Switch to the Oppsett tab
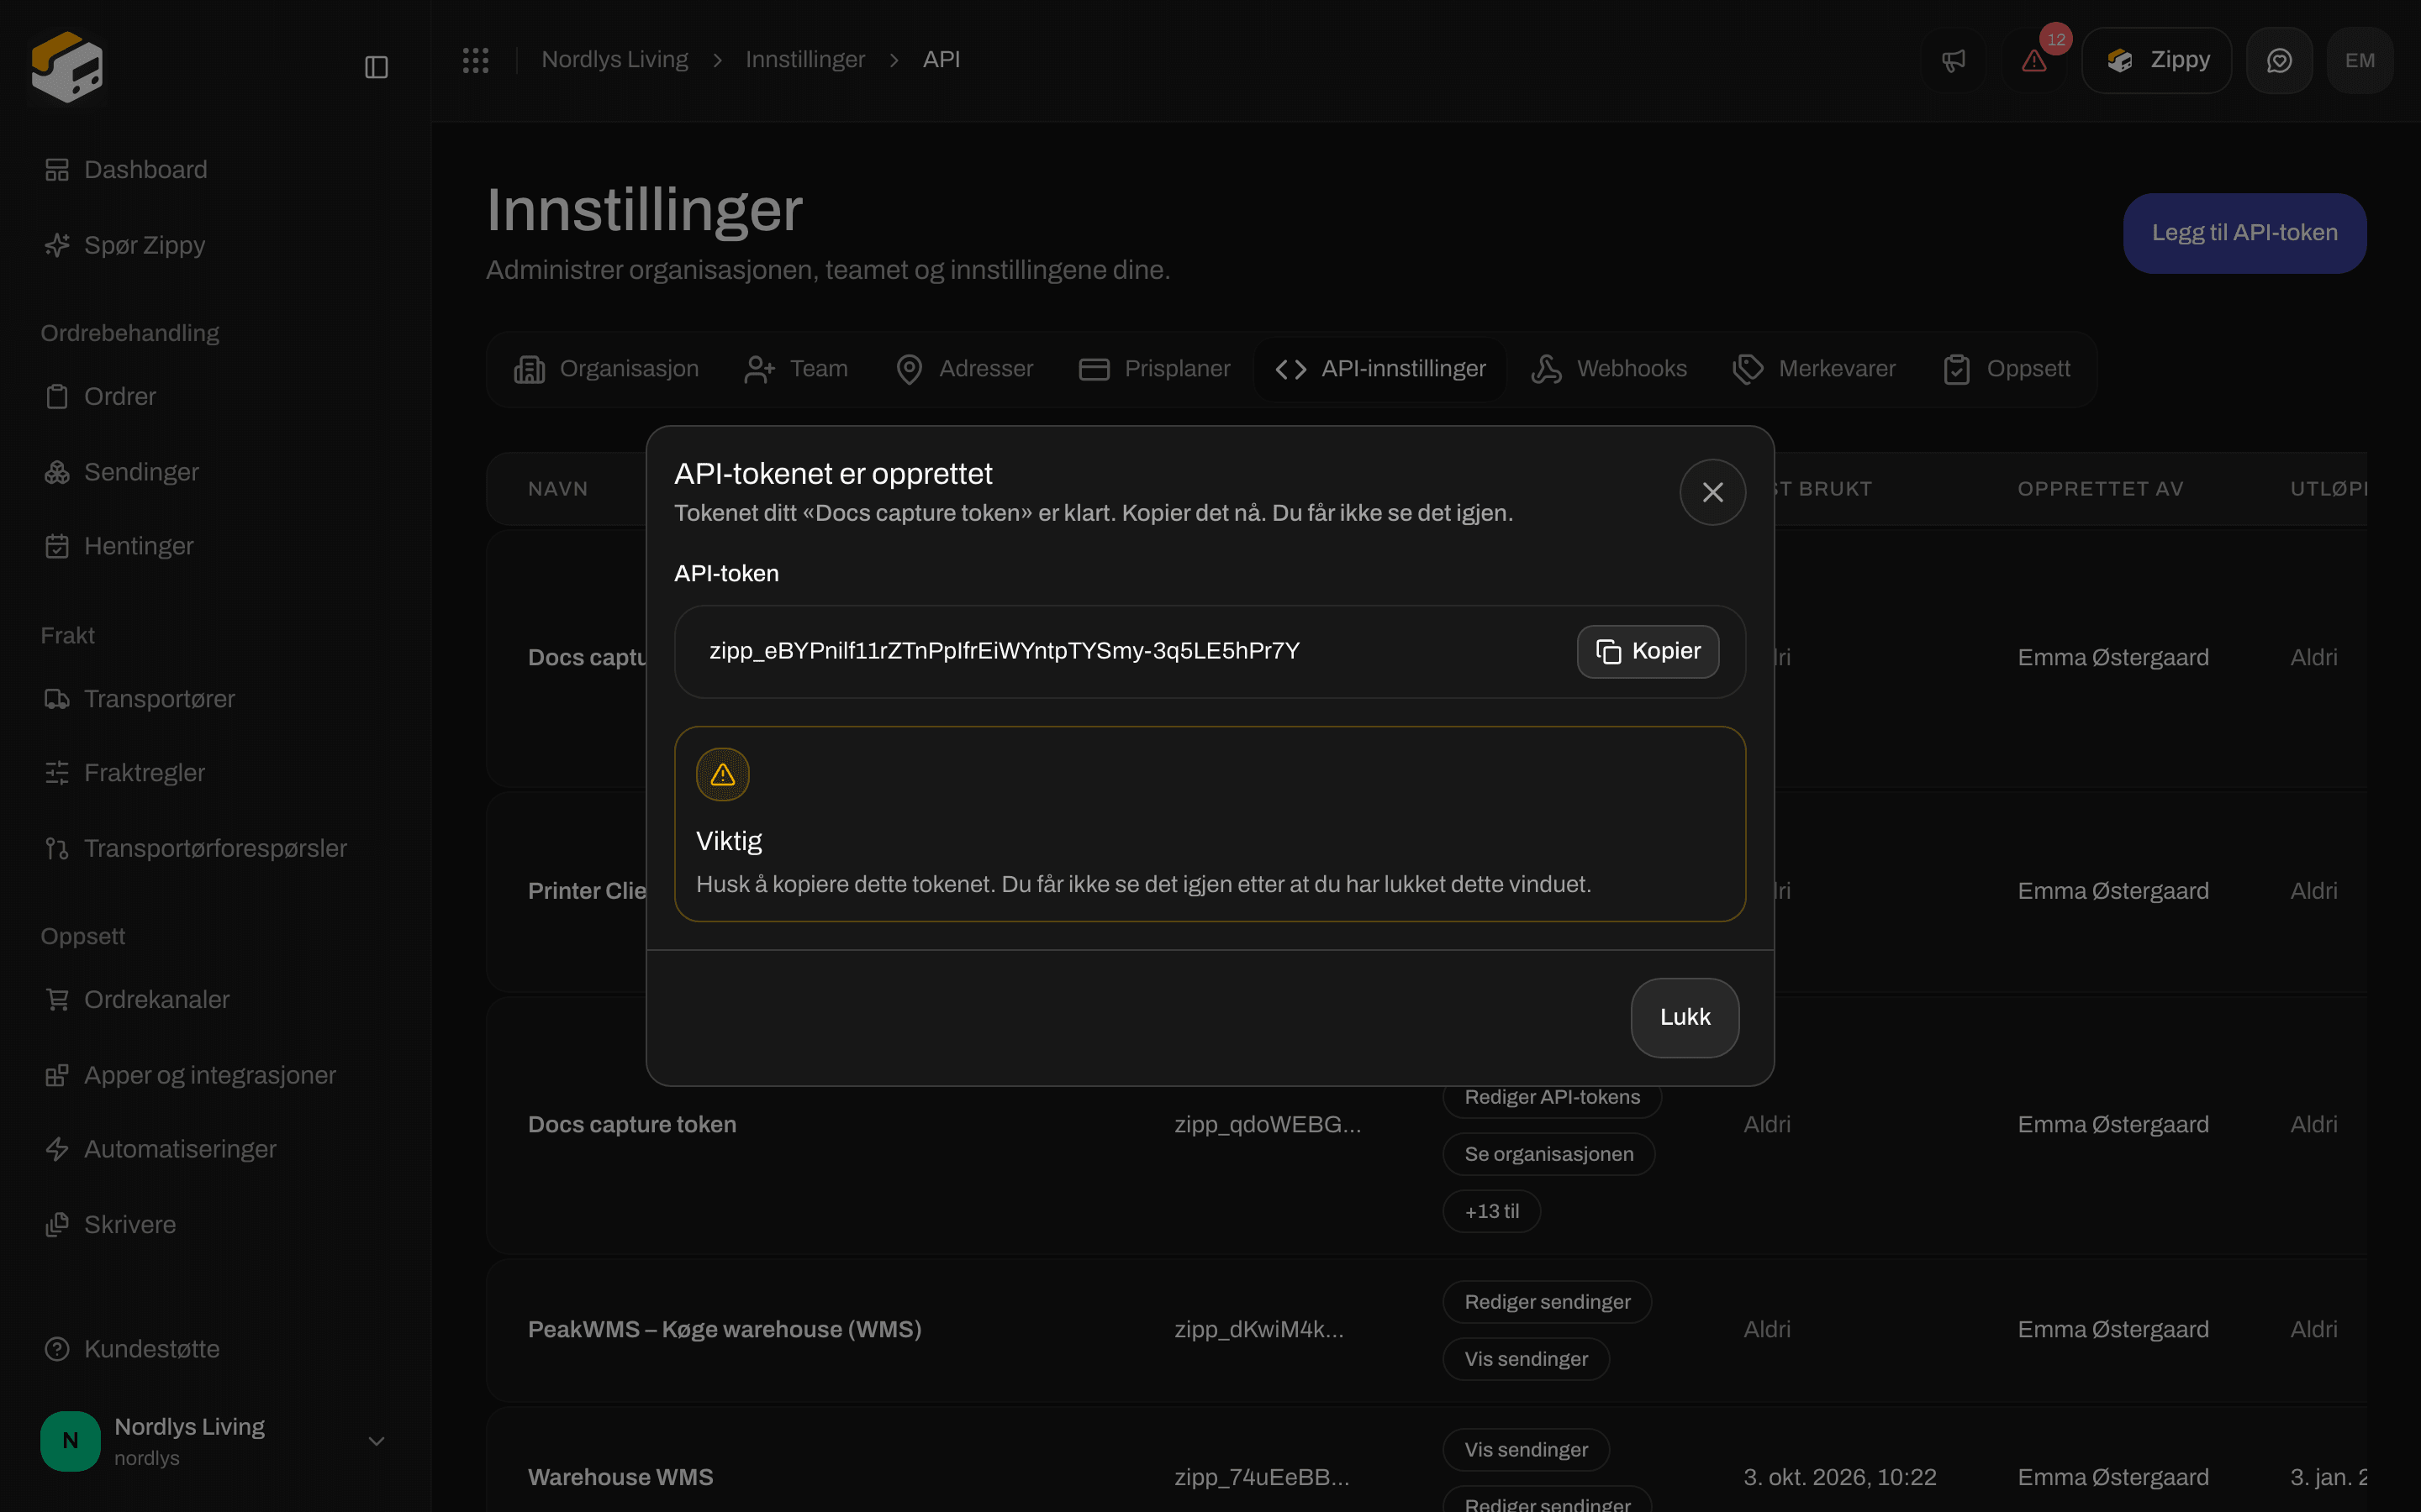The image size is (2421, 1512). pyautogui.click(x=2007, y=369)
